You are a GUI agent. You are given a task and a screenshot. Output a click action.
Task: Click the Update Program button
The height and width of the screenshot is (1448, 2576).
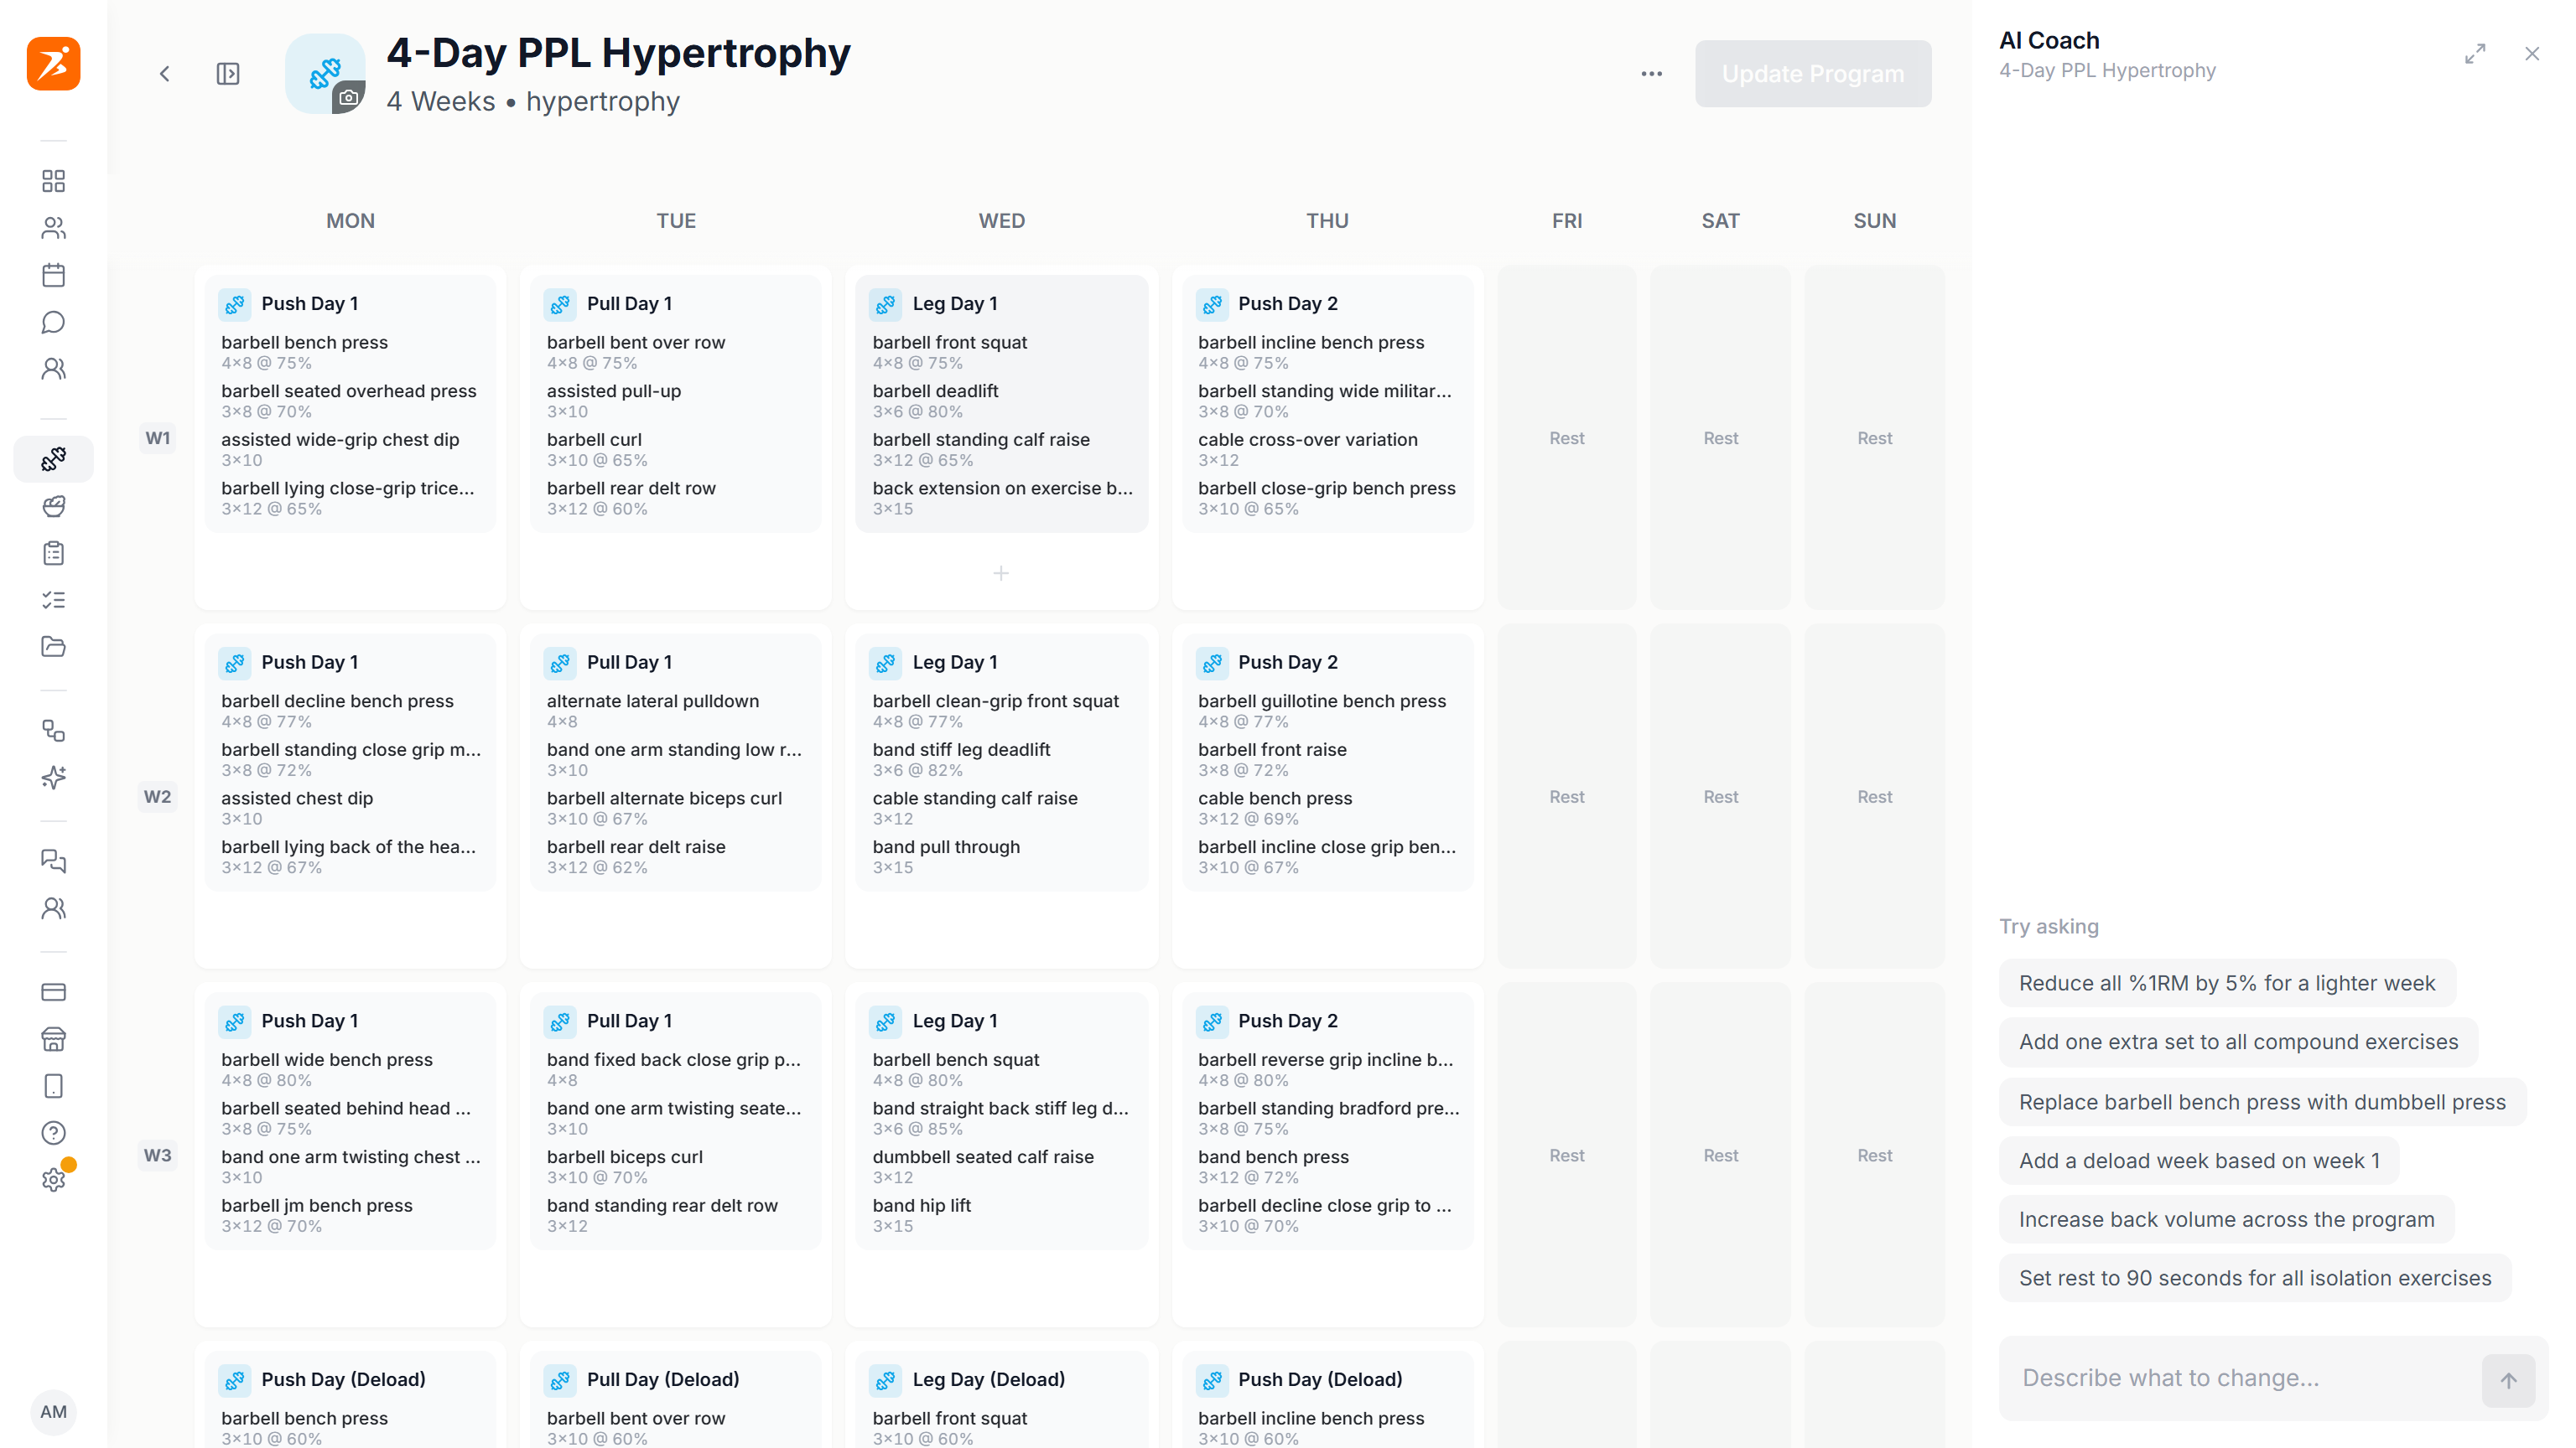pos(1813,74)
